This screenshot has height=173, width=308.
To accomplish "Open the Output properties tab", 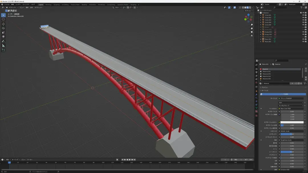I will [256, 72].
